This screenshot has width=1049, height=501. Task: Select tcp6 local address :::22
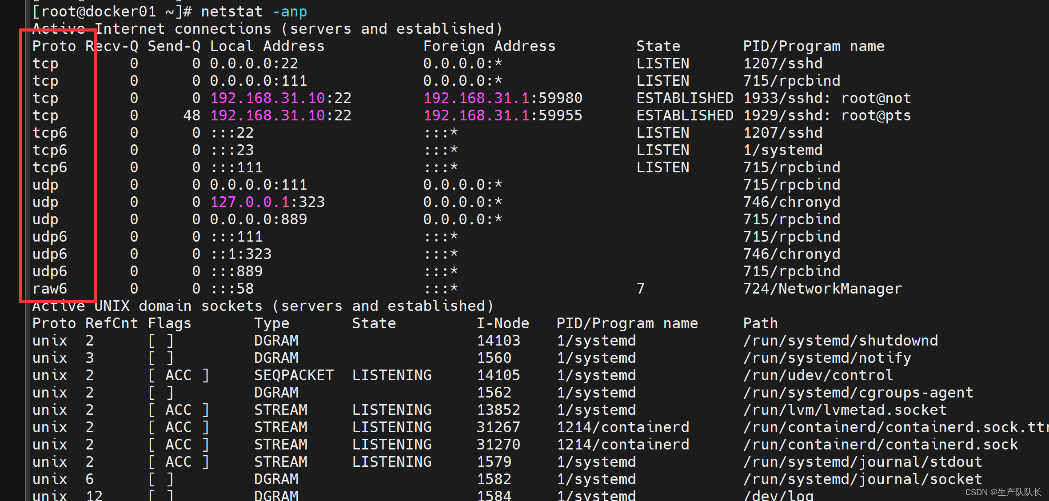(x=231, y=133)
